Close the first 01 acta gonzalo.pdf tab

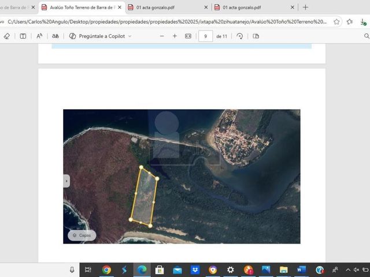tap(206, 8)
